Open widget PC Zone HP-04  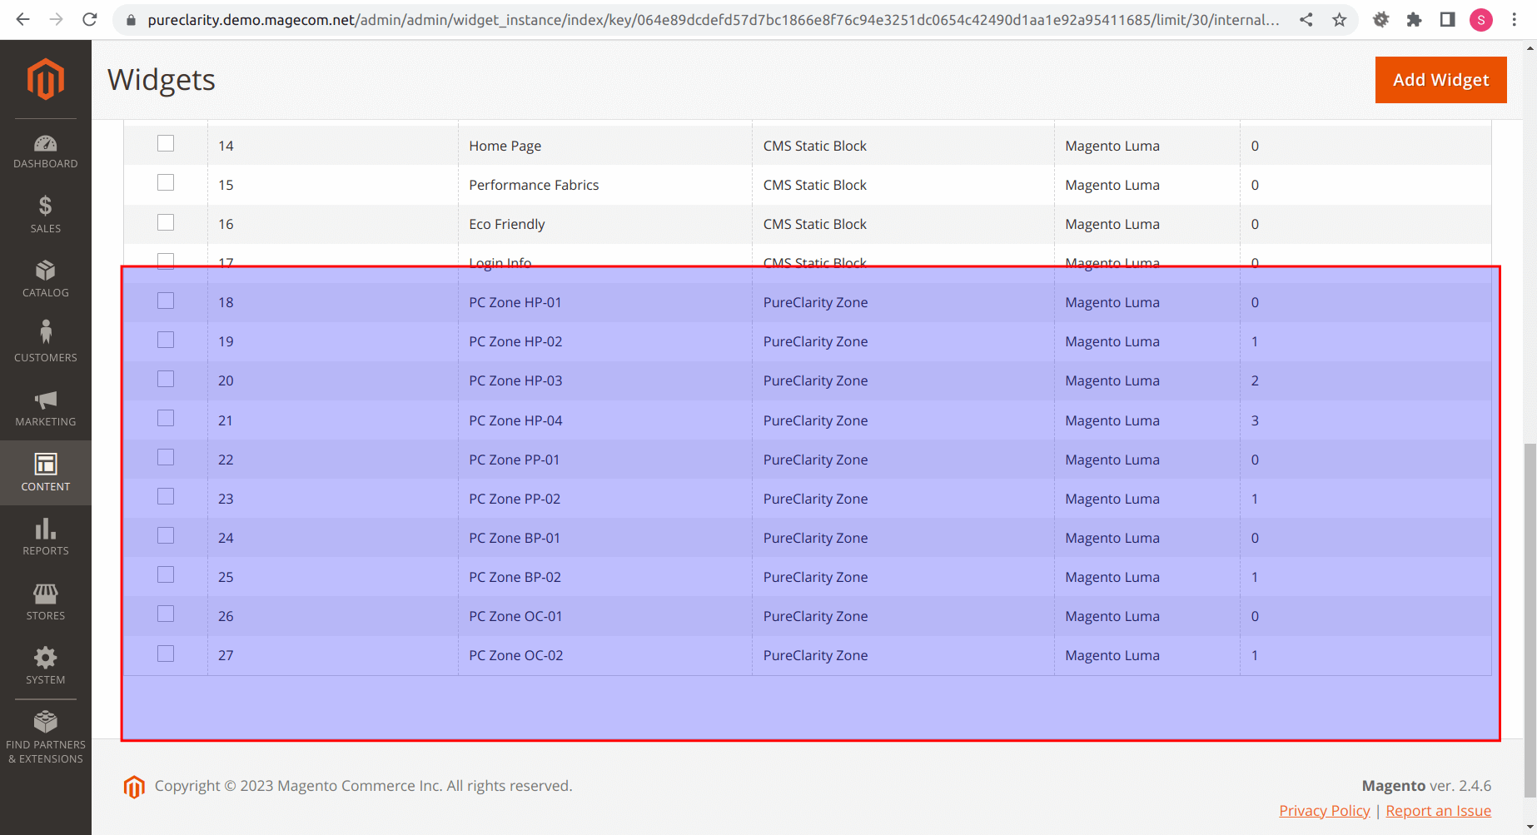pyautogui.click(x=515, y=420)
